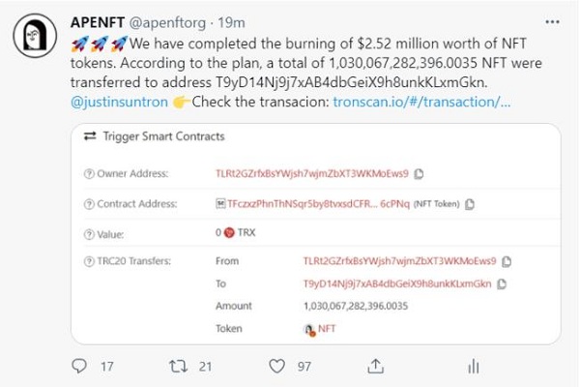Click the APENFT profile avatar

pos(31,38)
